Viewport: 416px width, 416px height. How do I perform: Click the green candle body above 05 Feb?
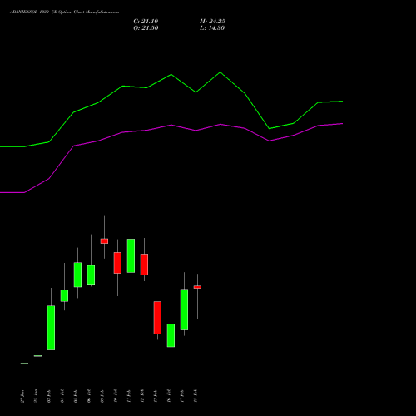click(x=77, y=275)
